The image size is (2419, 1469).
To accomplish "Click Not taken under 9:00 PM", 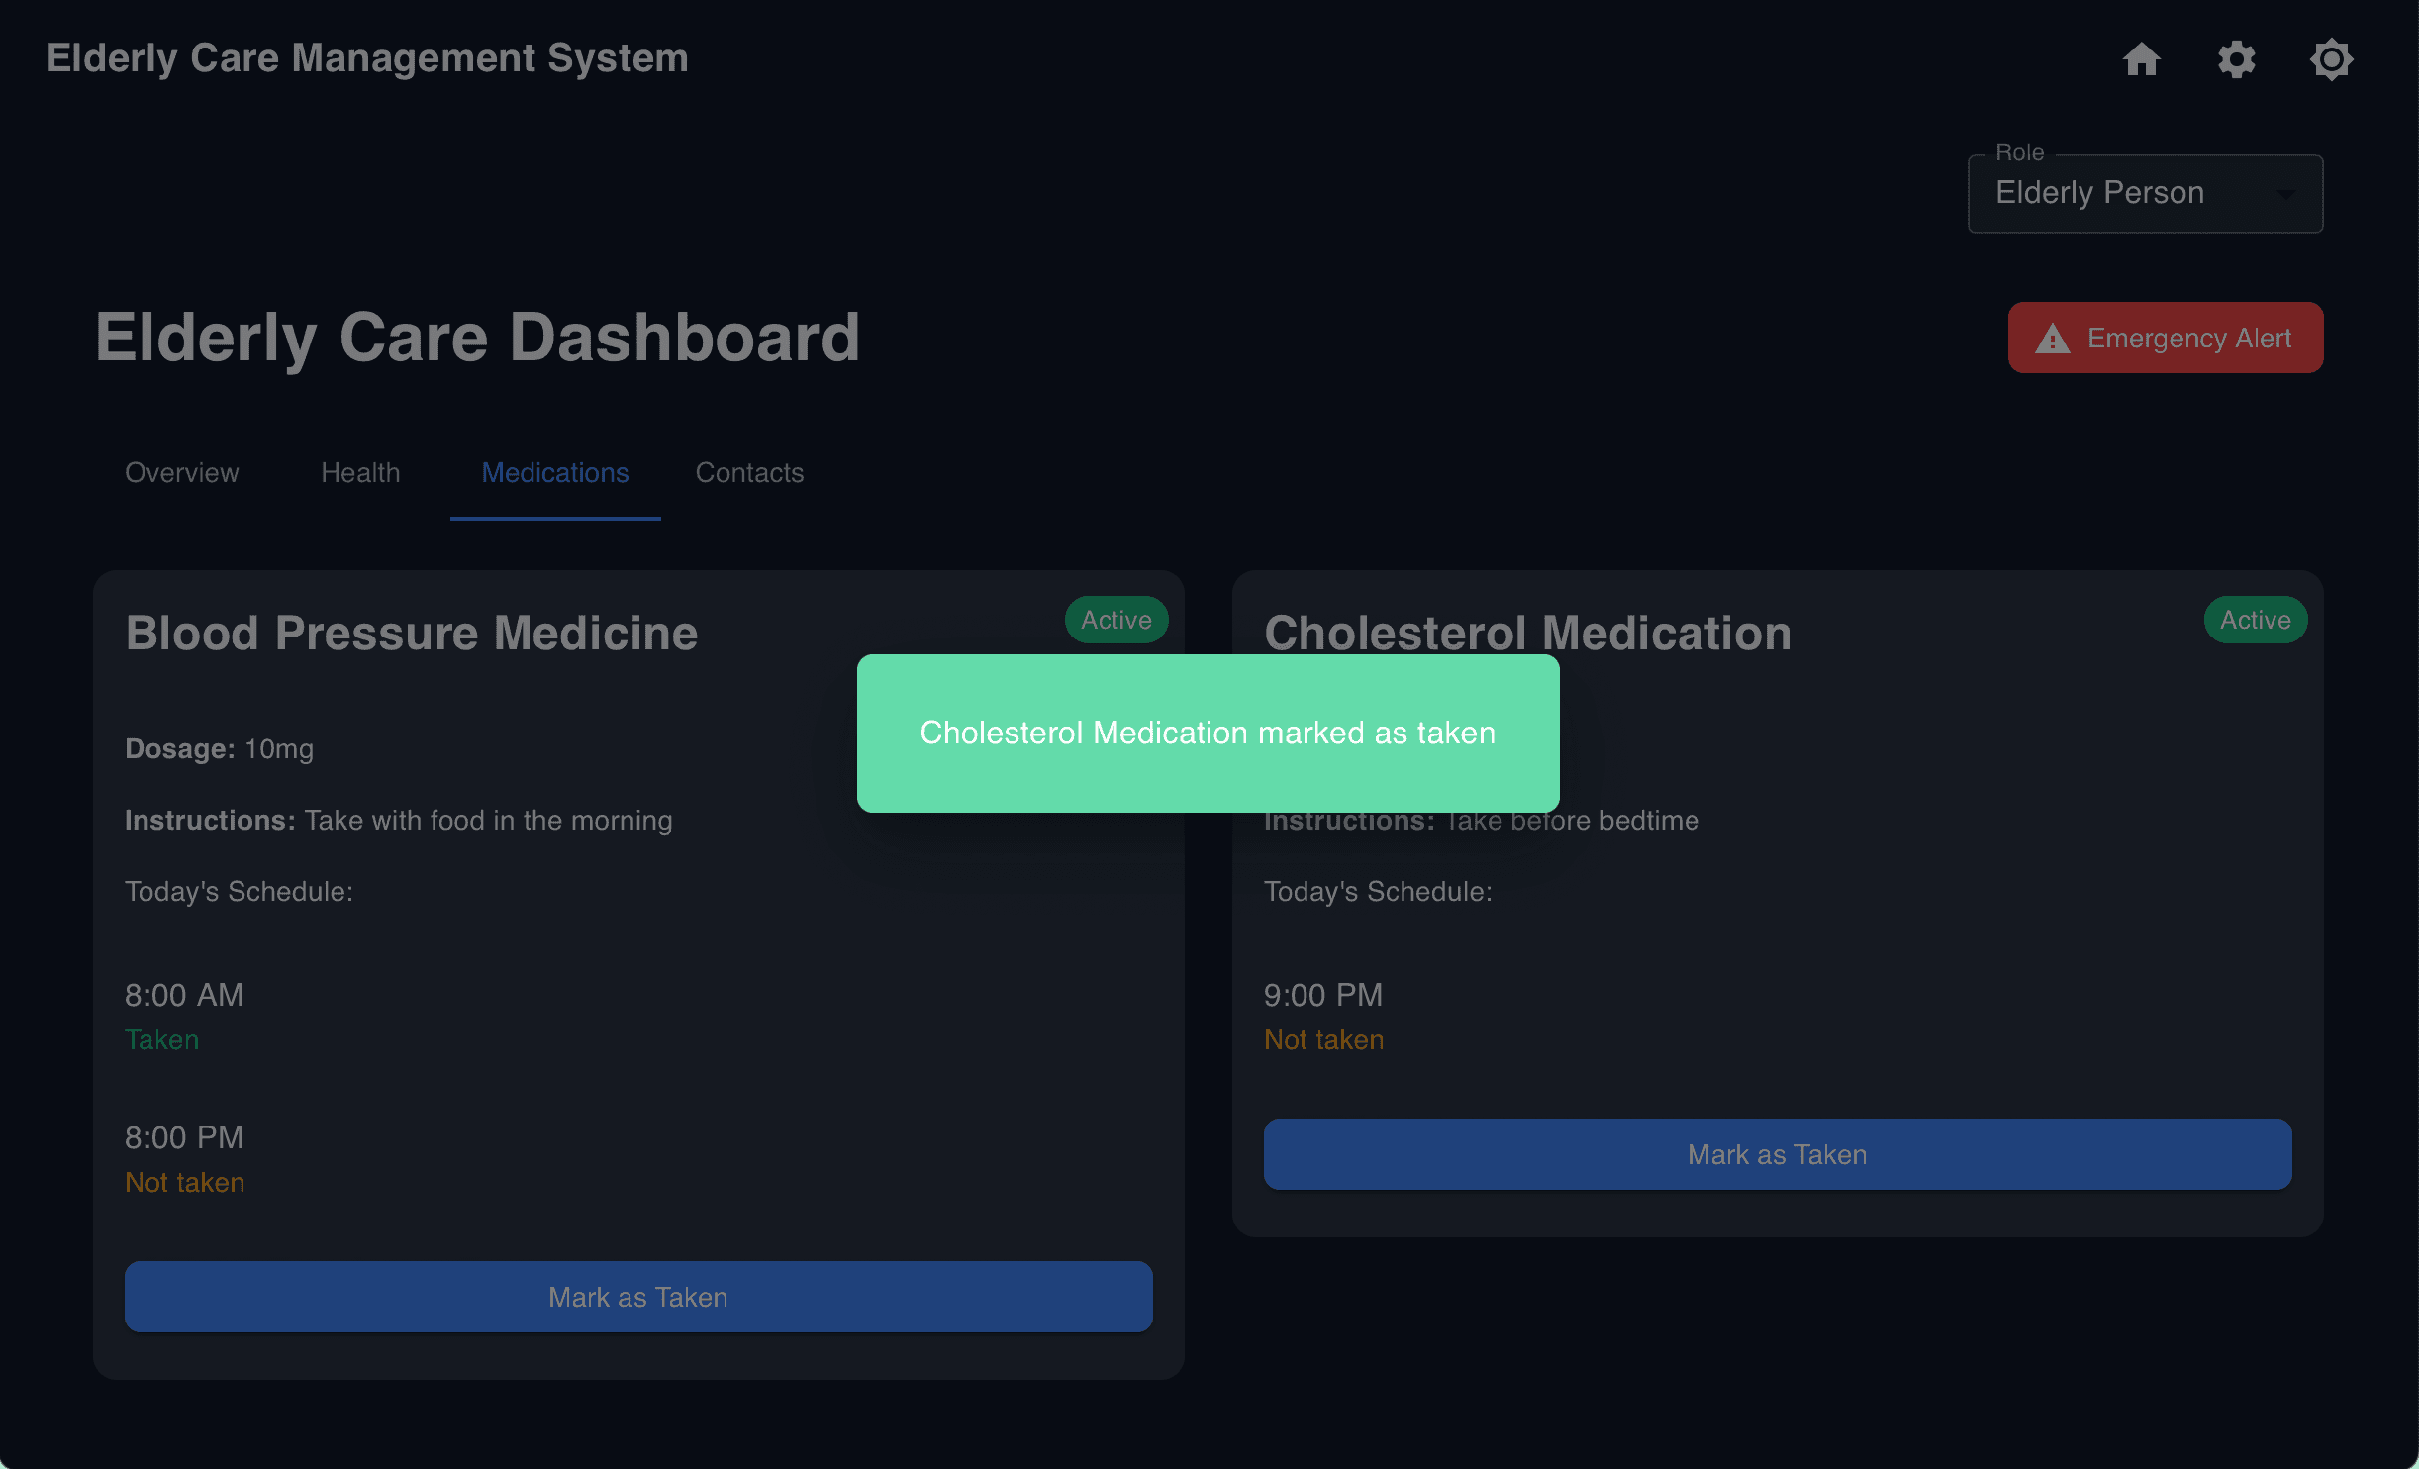I will pos(1324,1040).
